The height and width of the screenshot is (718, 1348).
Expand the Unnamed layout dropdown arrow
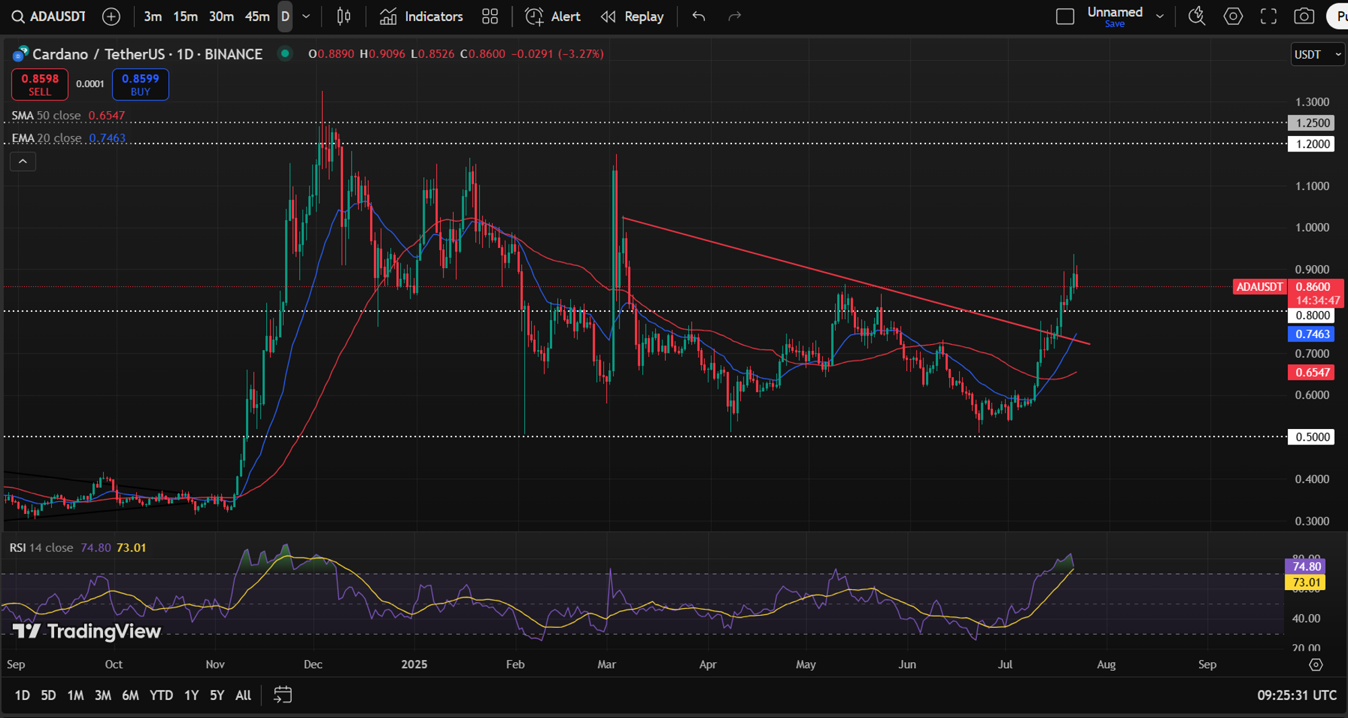tap(1160, 17)
